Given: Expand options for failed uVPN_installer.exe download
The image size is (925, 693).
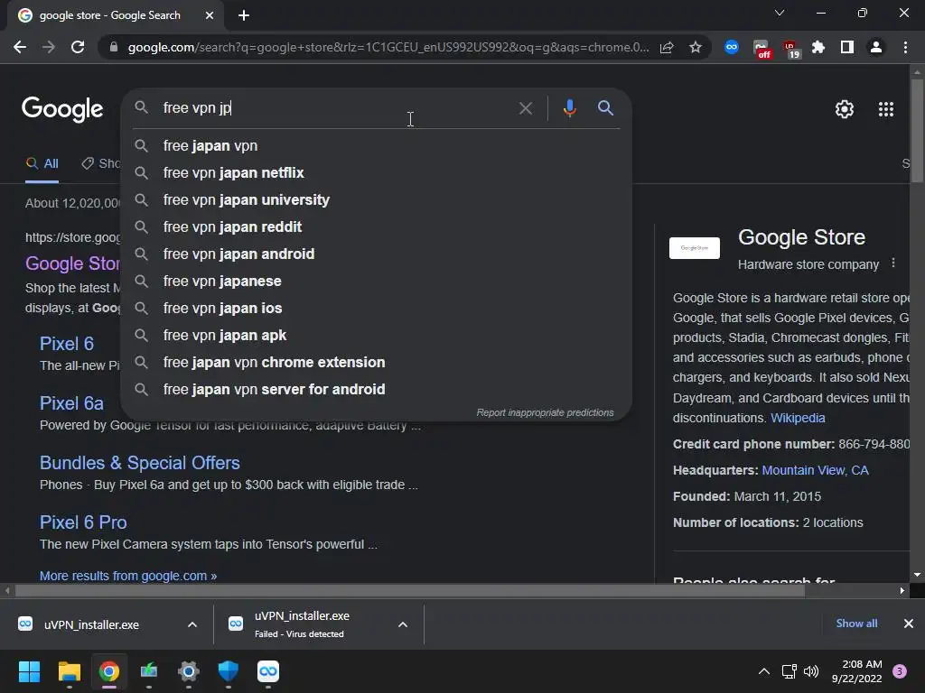Looking at the screenshot, I should [403, 624].
